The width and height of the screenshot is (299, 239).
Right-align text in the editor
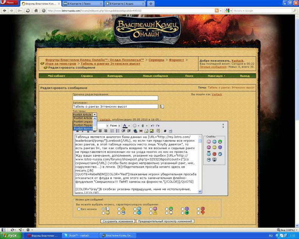[x=105, y=131]
